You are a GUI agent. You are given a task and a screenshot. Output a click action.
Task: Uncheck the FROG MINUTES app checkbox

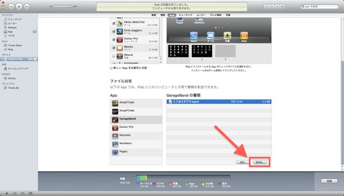click(x=113, y=23)
